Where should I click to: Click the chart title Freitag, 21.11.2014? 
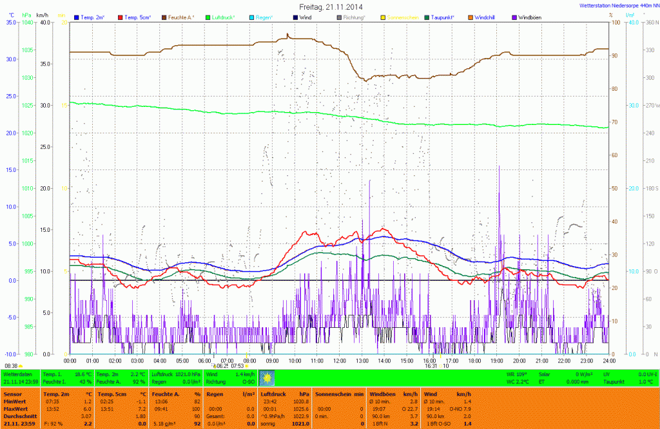pyautogui.click(x=329, y=6)
